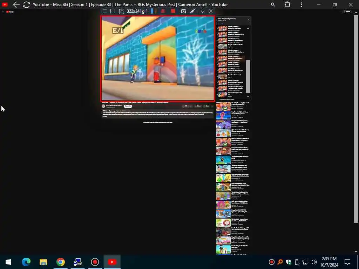359x269 pixels.
Task: Open the second recommended video thumbnail
Action: pyautogui.click(x=223, y=116)
